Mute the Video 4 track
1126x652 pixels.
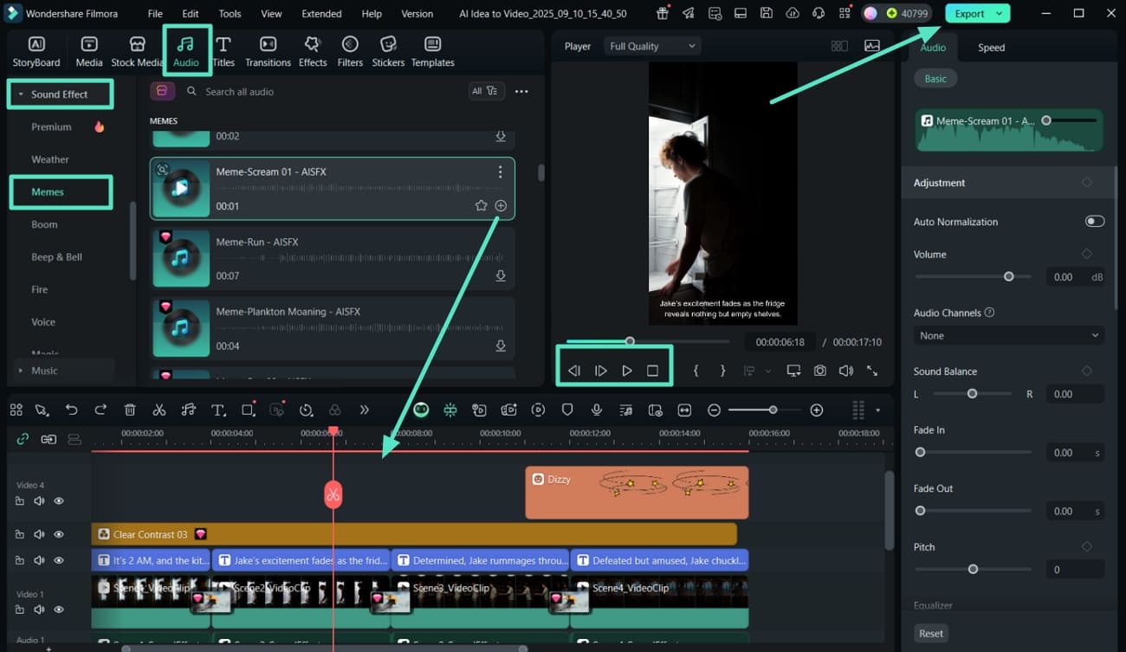pyautogui.click(x=39, y=501)
